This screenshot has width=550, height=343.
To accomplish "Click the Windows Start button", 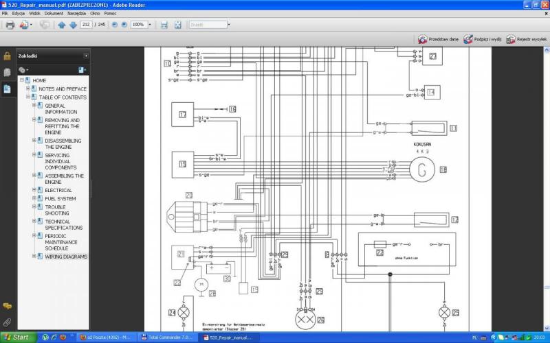I will pos(16,337).
